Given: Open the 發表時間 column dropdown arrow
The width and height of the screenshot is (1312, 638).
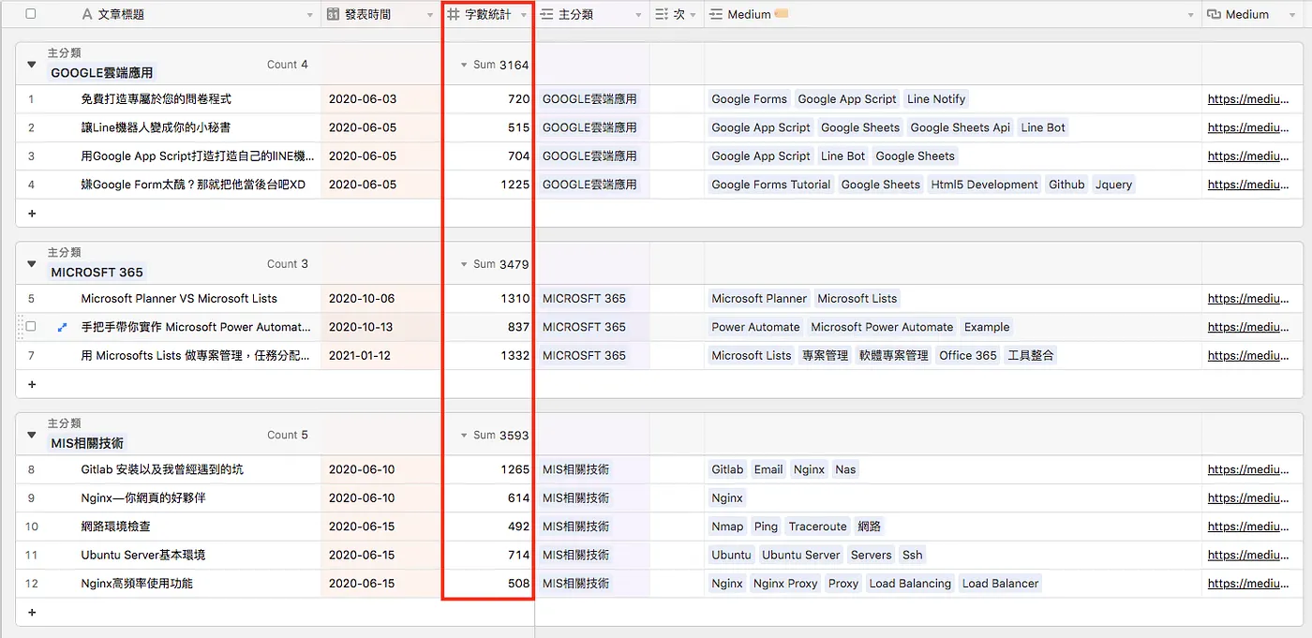Looking at the screenshot, I should [429, 15].
